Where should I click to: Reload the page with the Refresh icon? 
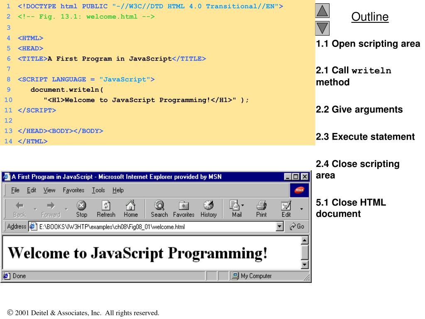(106, 205)
